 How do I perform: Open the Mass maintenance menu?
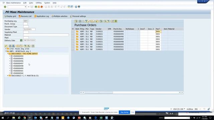click(13, 3)
